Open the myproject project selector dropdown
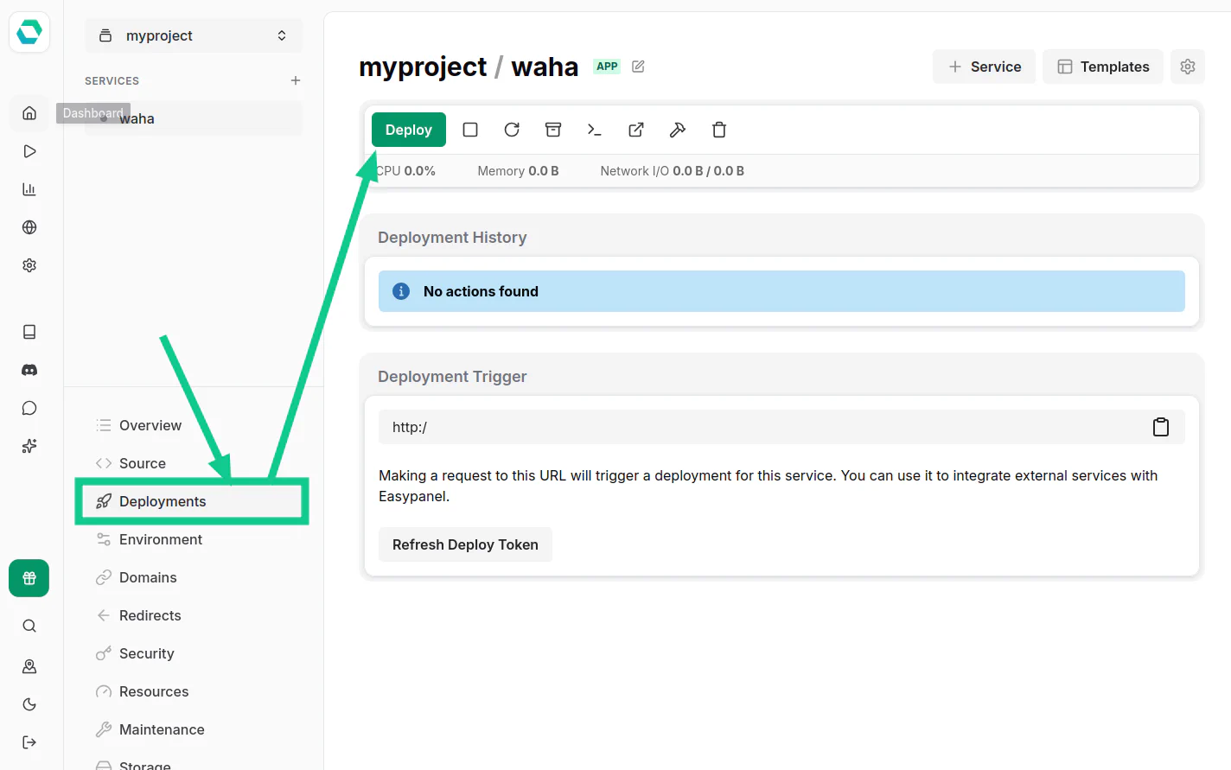 point(194,35)
